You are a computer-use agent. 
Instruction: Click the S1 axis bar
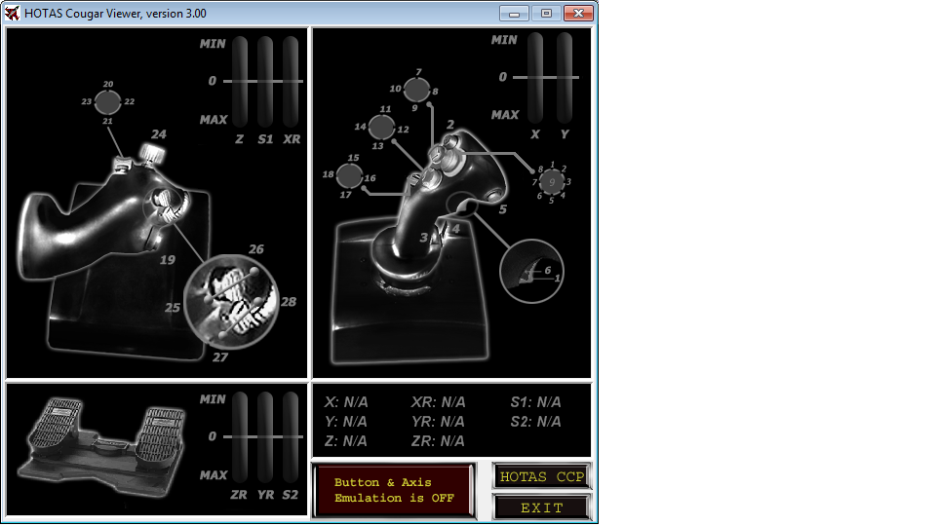(265, 82)
